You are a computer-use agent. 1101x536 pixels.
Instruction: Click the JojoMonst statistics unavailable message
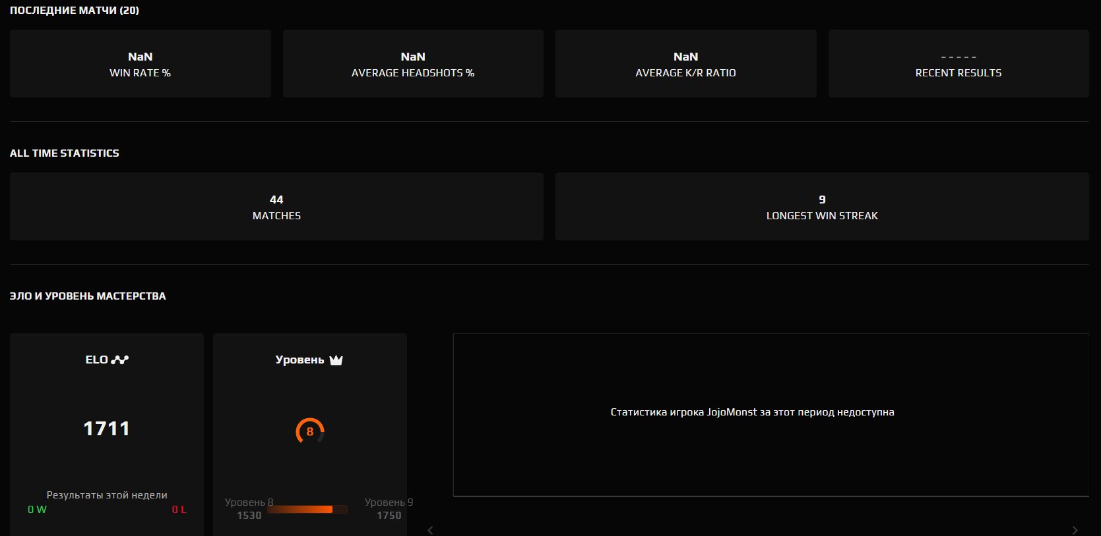[752, 412]
